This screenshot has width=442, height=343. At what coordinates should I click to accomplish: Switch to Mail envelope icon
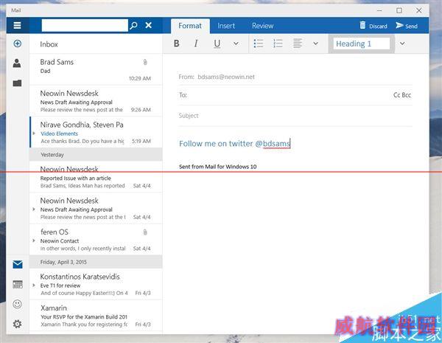18,265
